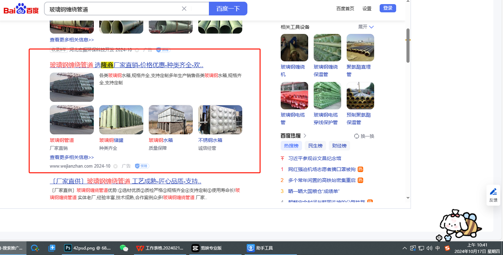
Task: Open the 玻璃钢电缆穿线保护管 thumbnail image
Action: [327, 96]
